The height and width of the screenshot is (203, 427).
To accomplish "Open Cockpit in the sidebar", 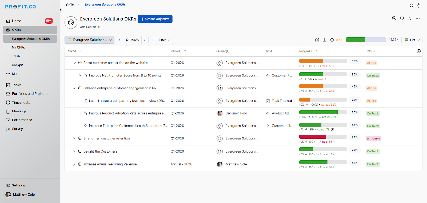I will click(x=17, y=65).
